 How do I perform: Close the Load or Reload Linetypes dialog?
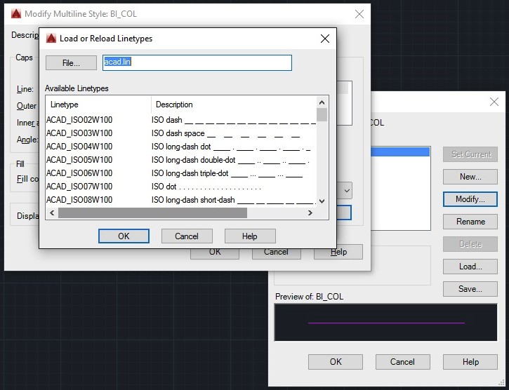pos(324,39)
